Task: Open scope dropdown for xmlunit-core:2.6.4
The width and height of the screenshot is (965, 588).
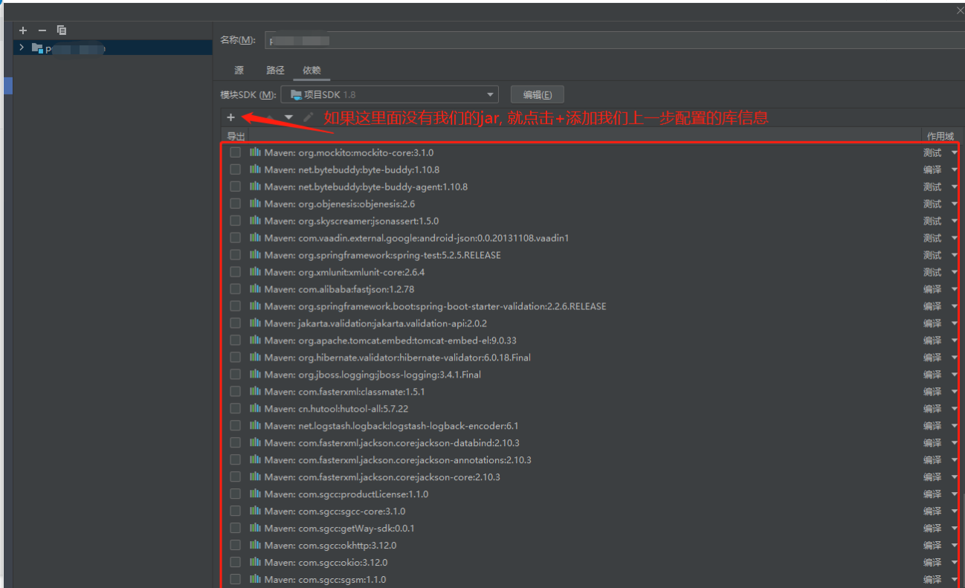Action: [x=954, y=272]
